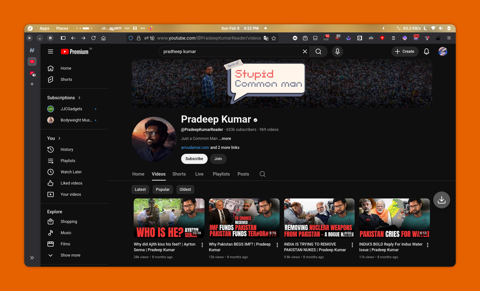The image size is (480, 291).
Task: Click the magnifier search button
Action: coord(318,52)
